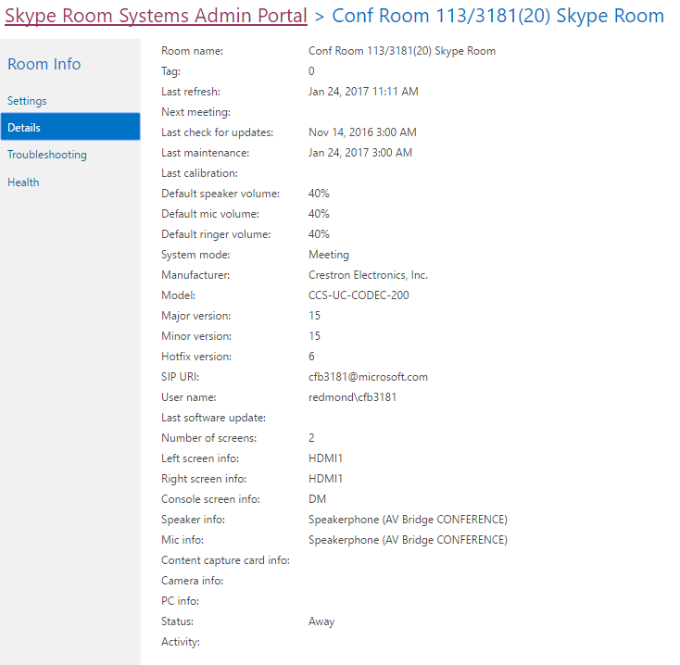
Task: Click the Last calibration label
Action: 199,173
